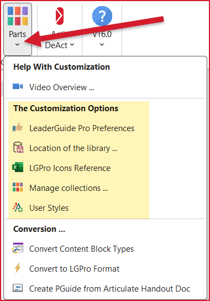Click the Manage collections grid icon

pyautogui.click(x=18, y=187)
